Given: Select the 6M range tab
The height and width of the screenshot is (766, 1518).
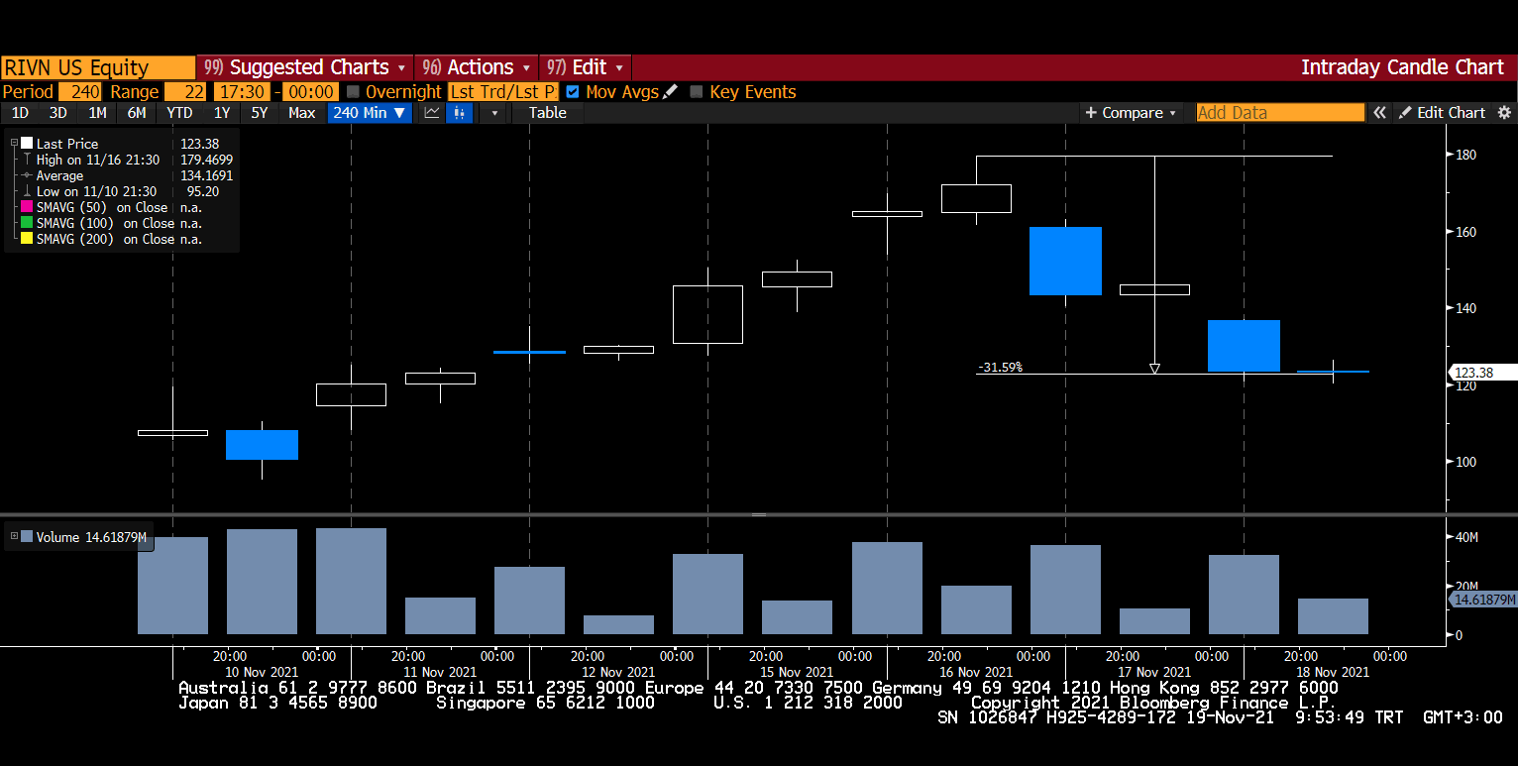Looking at the screenshot, I should [137, 113].
